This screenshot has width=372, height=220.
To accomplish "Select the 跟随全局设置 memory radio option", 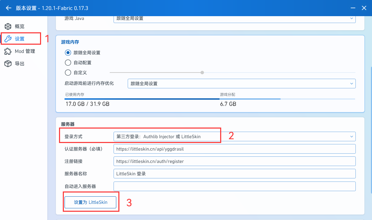I will pyautogui.click(x=68, y=53).
